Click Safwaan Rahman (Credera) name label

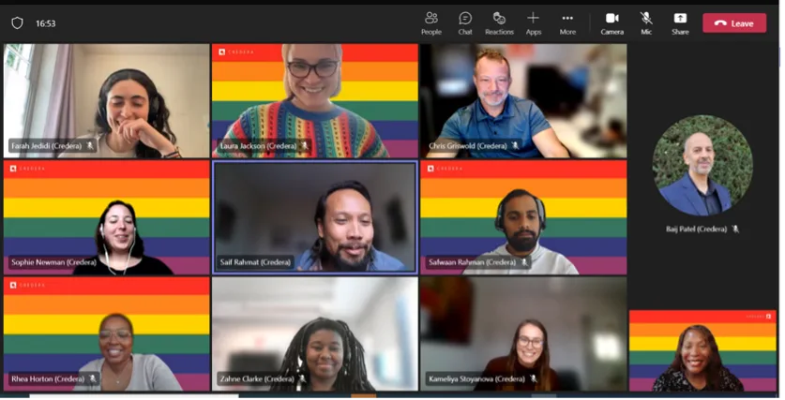point(472,262)
